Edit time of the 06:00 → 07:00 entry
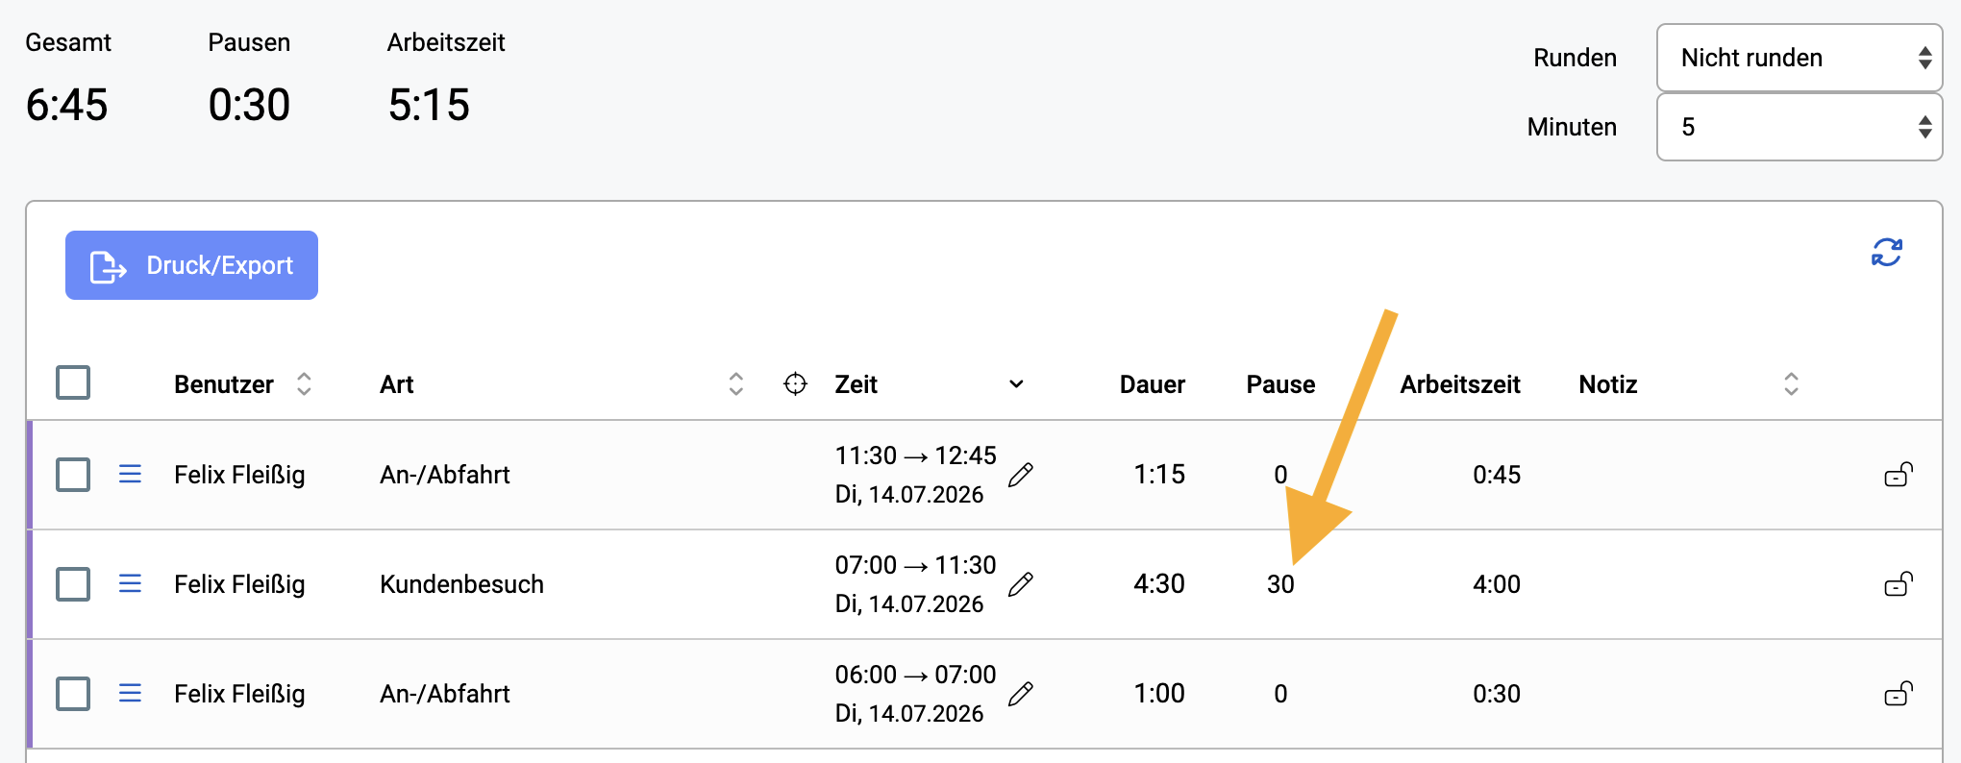Viewport: 1961px width, 763px height. 1021,694
